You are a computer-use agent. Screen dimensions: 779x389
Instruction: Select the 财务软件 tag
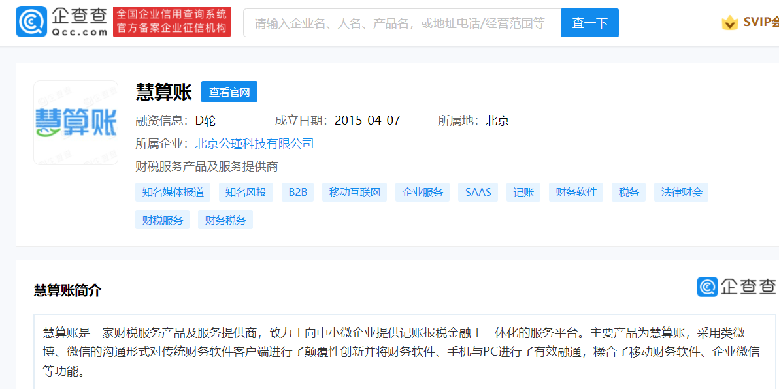pos(576,193)
